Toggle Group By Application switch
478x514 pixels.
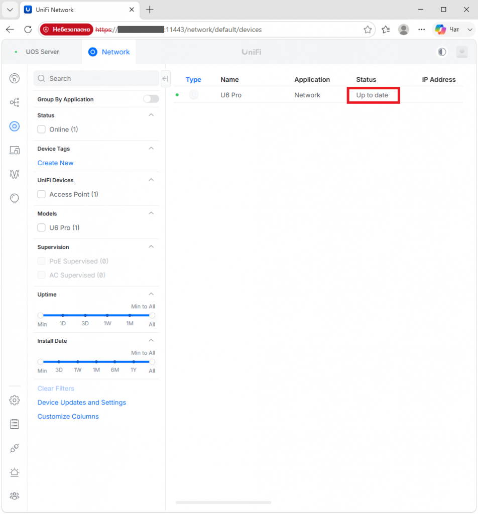click(151, 99)
